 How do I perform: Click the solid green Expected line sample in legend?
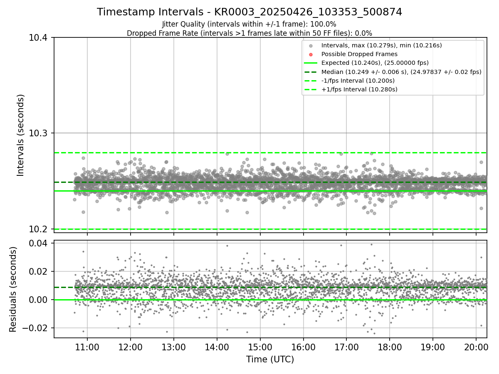(x=311, y=63)
